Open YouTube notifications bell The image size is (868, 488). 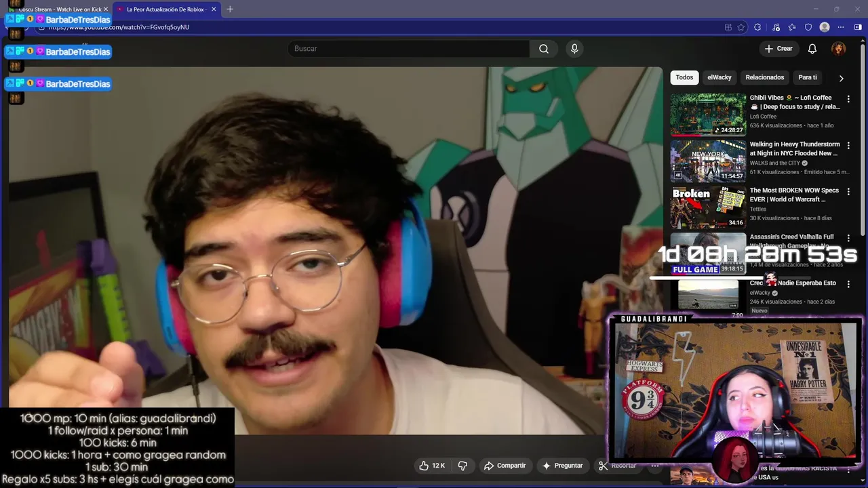tap(812, 49)
